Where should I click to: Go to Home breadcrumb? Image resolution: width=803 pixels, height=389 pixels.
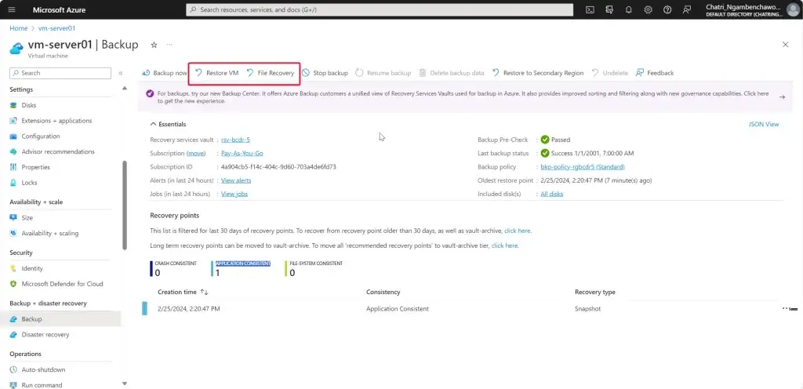(x=19, y=28)
